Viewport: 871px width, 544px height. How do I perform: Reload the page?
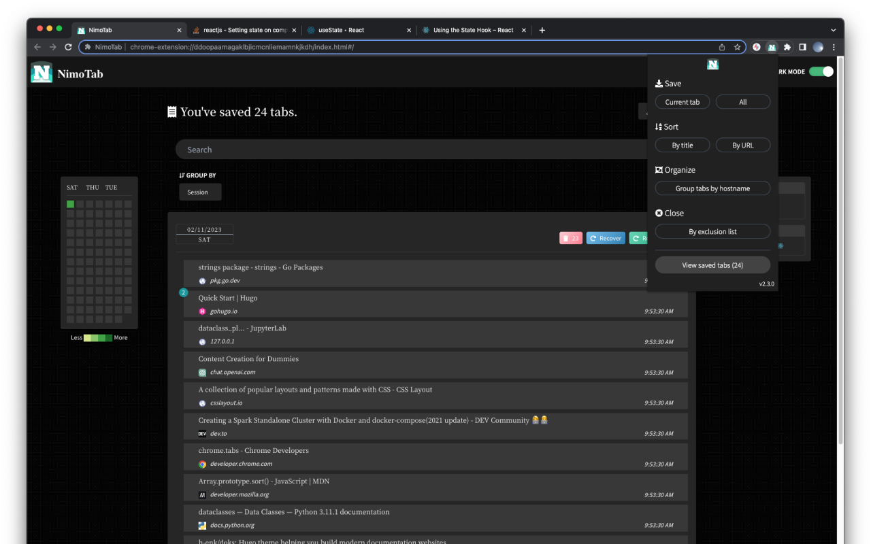coord(68,47)
